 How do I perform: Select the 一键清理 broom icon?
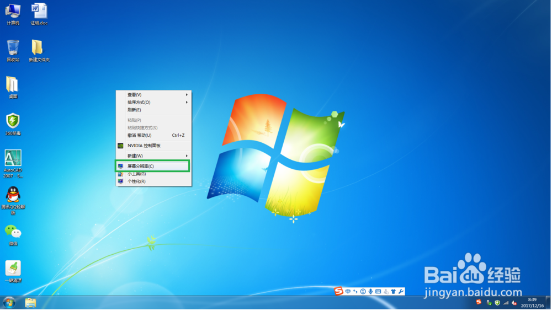coord(13,272)
